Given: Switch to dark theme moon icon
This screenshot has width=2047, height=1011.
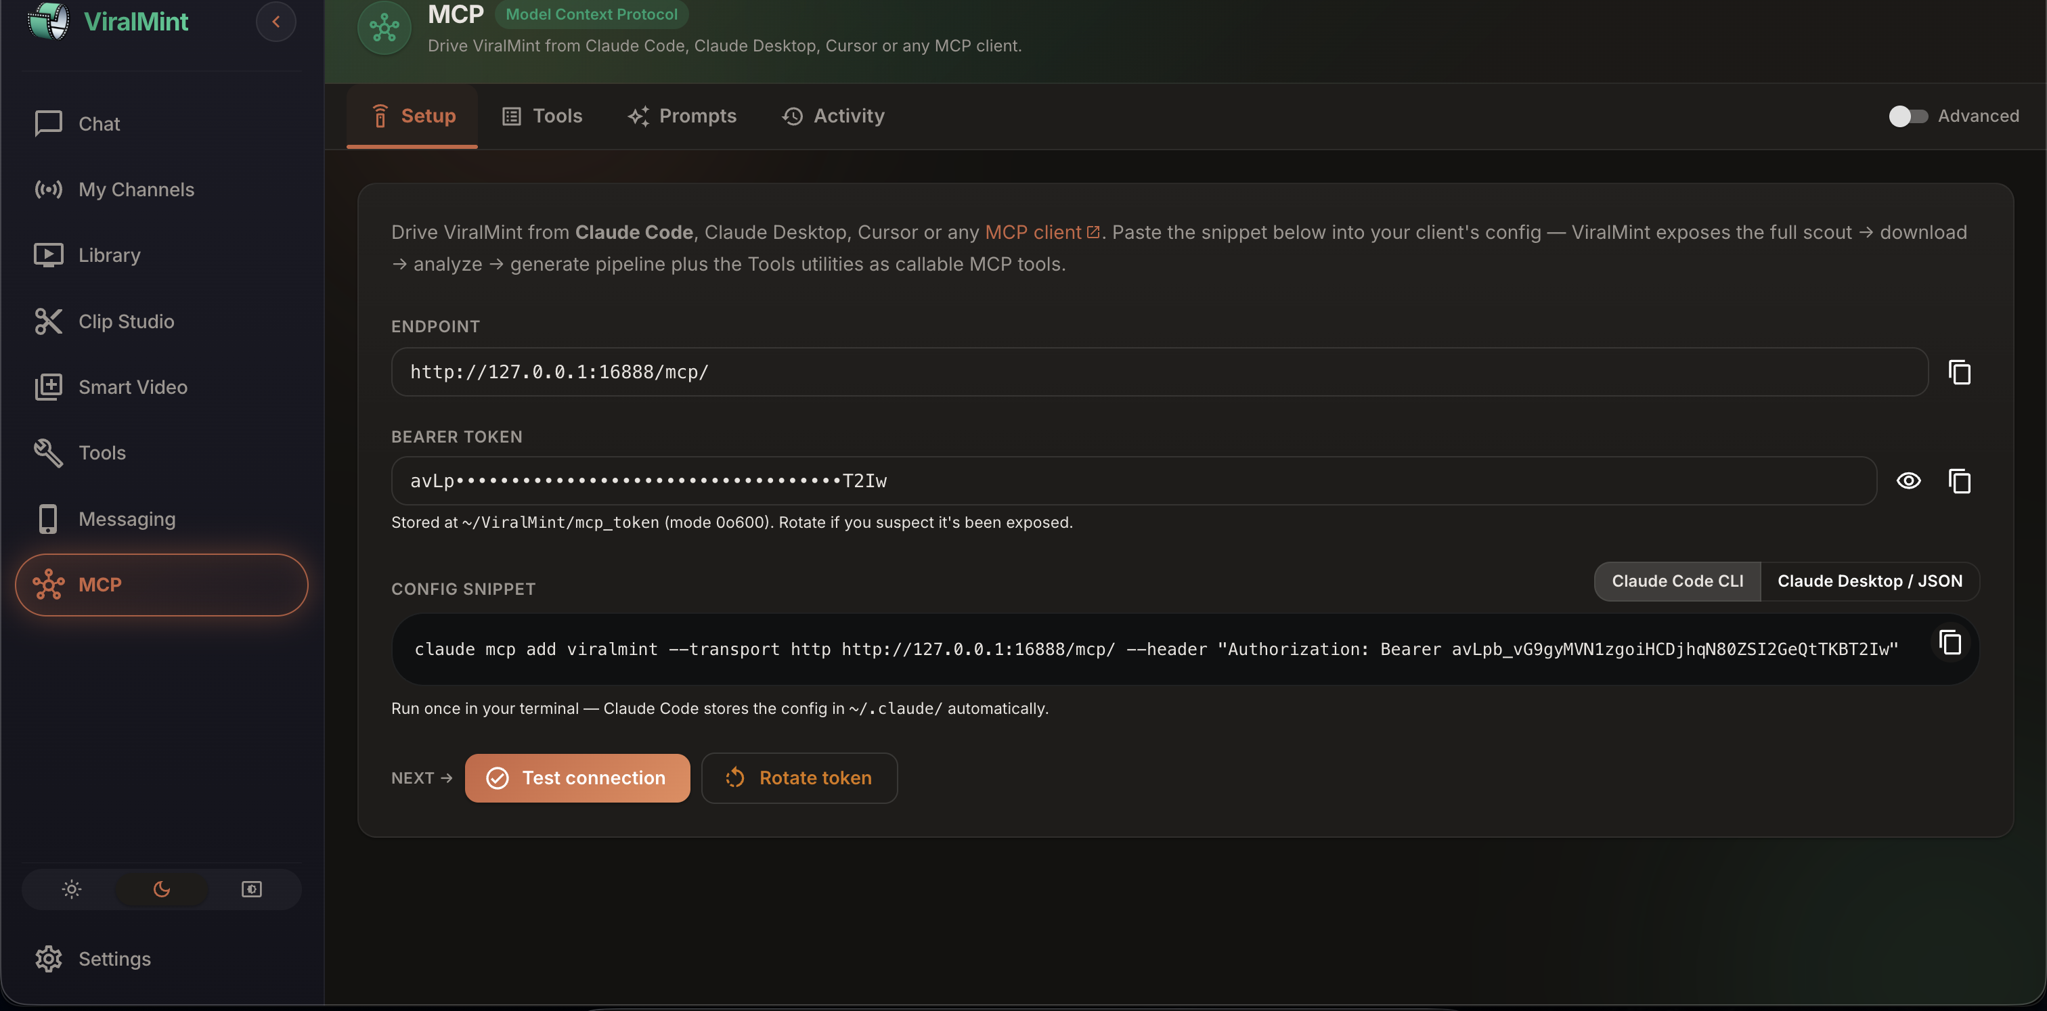Looking at the screenshot, I should coord(161,889).
